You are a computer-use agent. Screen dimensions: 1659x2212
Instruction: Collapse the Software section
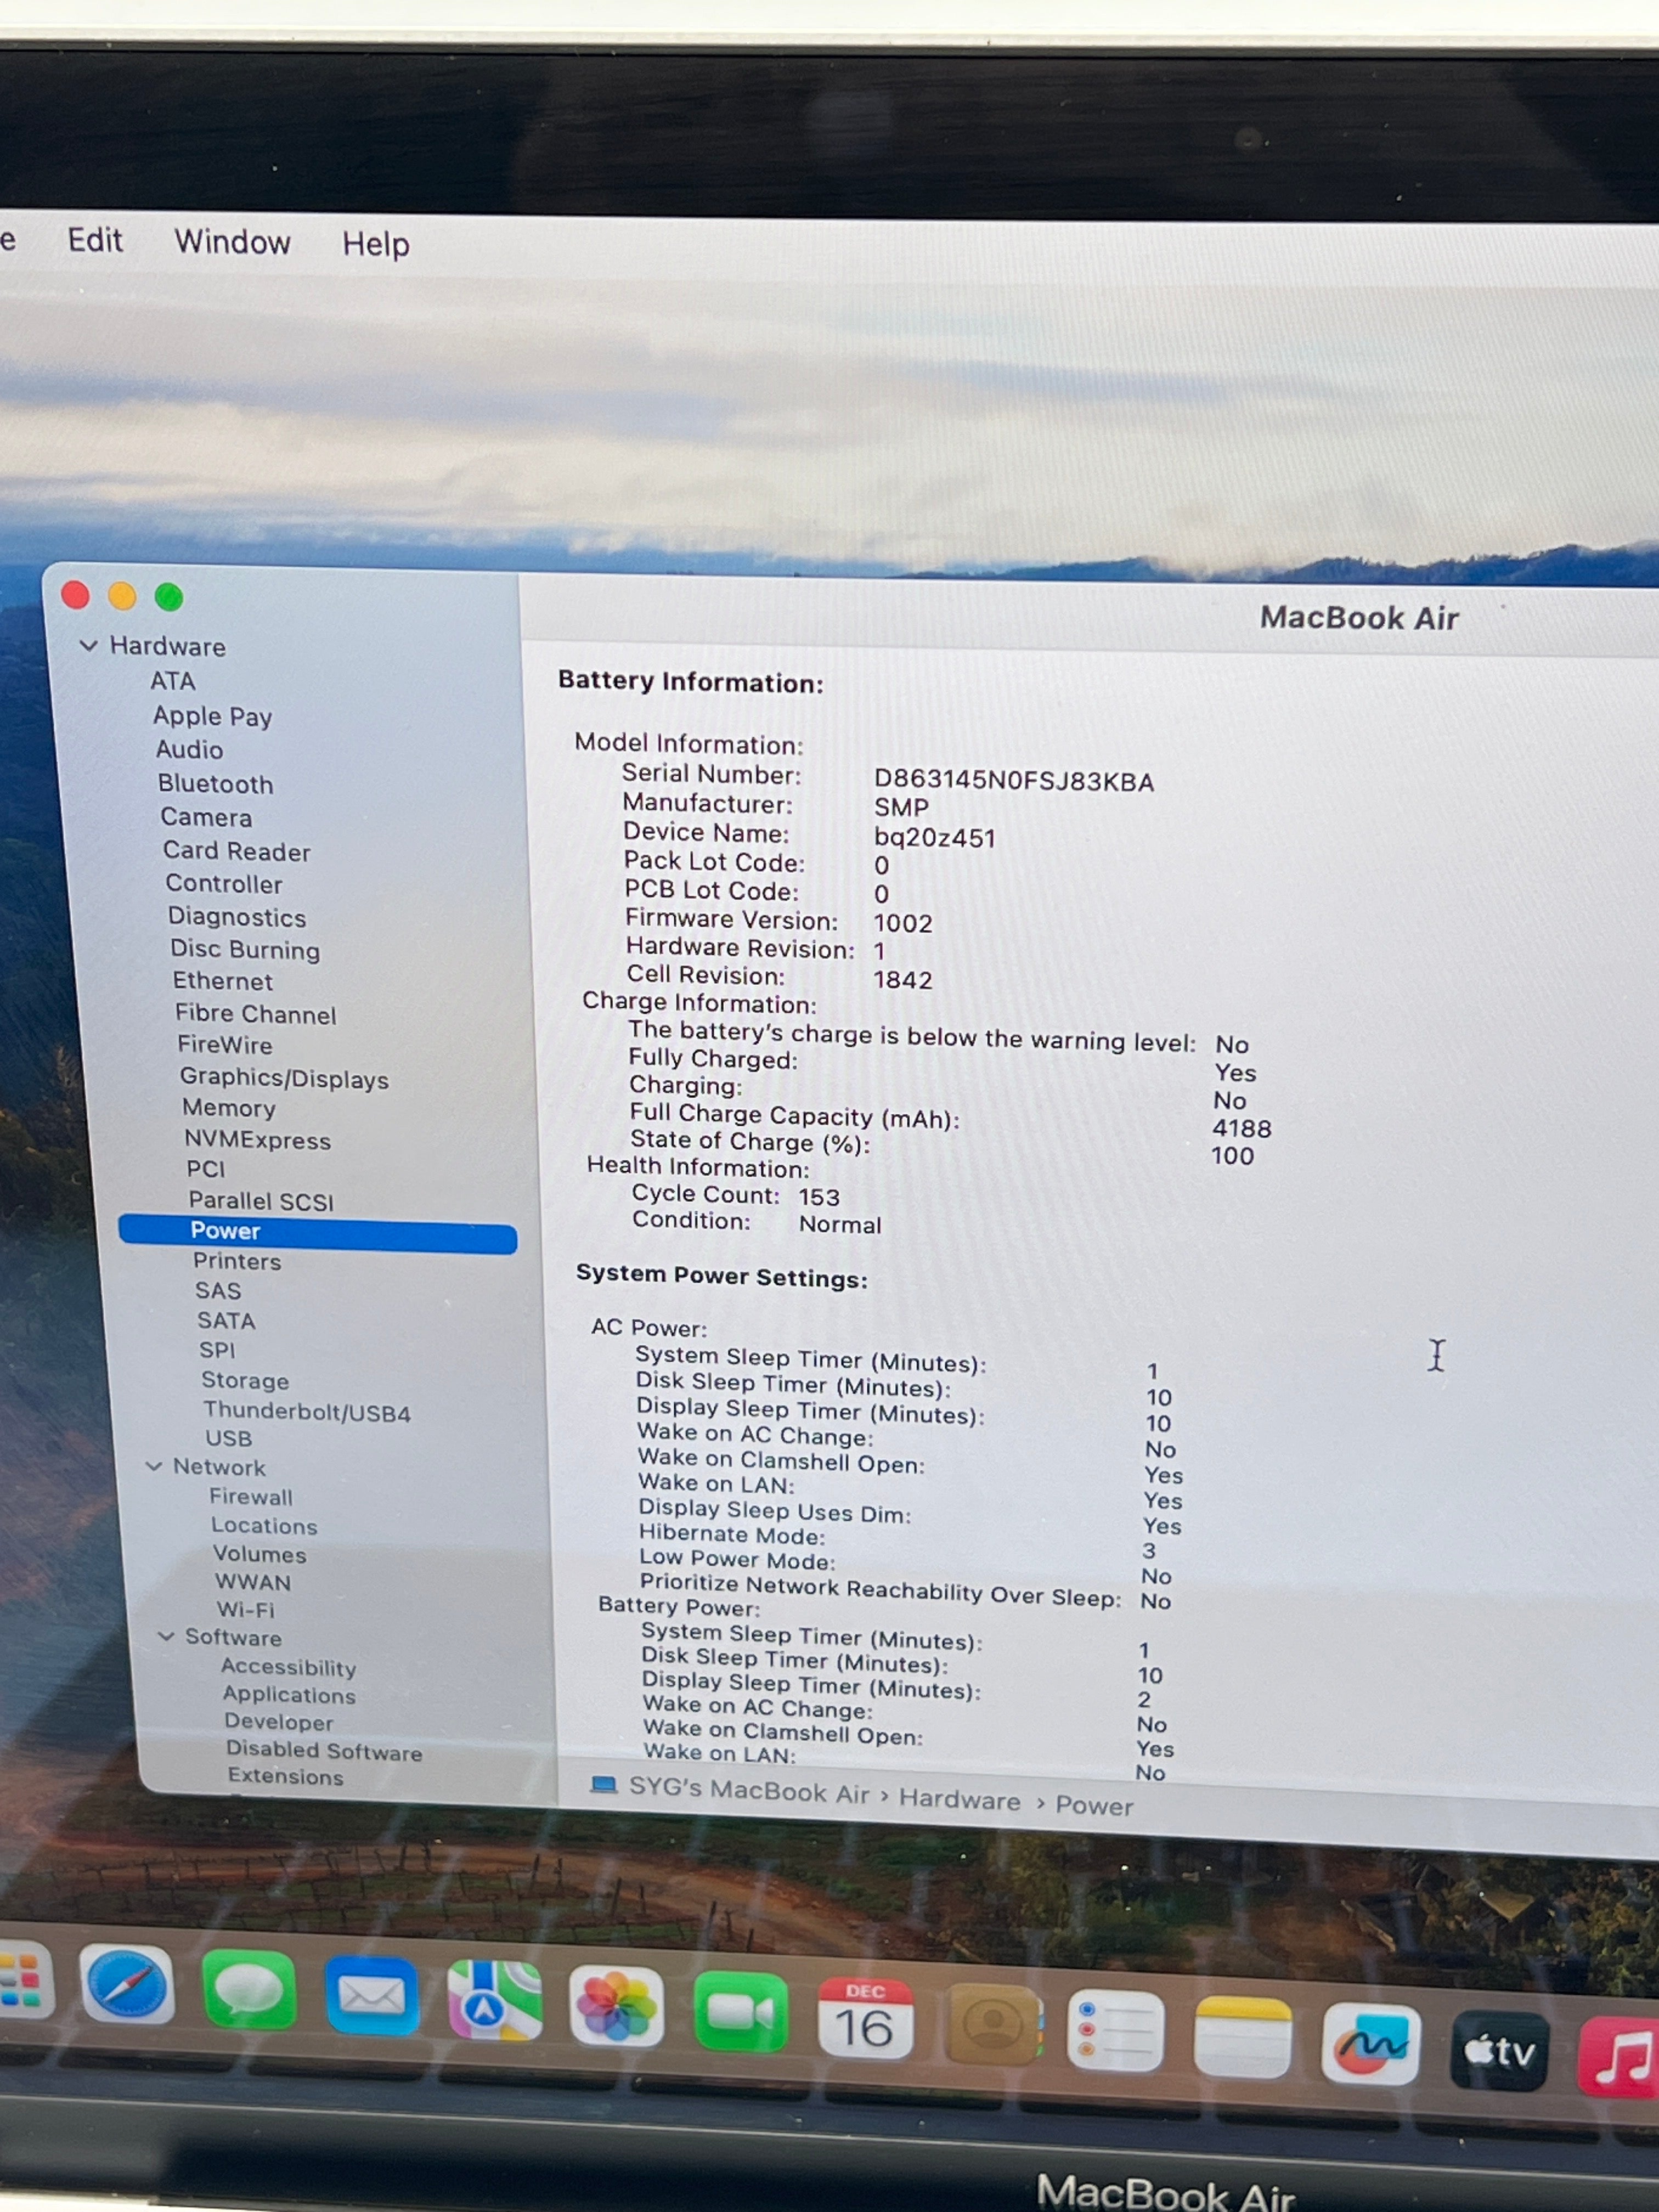(166, 1636)
